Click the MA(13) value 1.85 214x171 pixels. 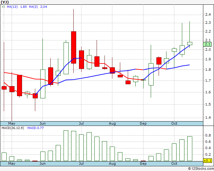24,7
